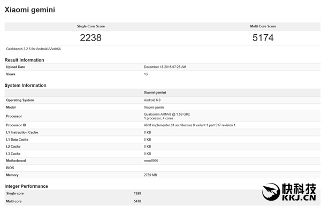Click the Multi-core 5470 integer score
Image resolution: width=321 pixels, height=206 pixels.
pos(137,201)
